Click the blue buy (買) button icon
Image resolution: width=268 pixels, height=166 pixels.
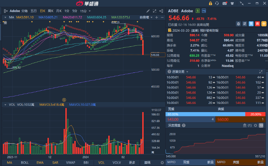pyautogui.click(x=251, y=24)
